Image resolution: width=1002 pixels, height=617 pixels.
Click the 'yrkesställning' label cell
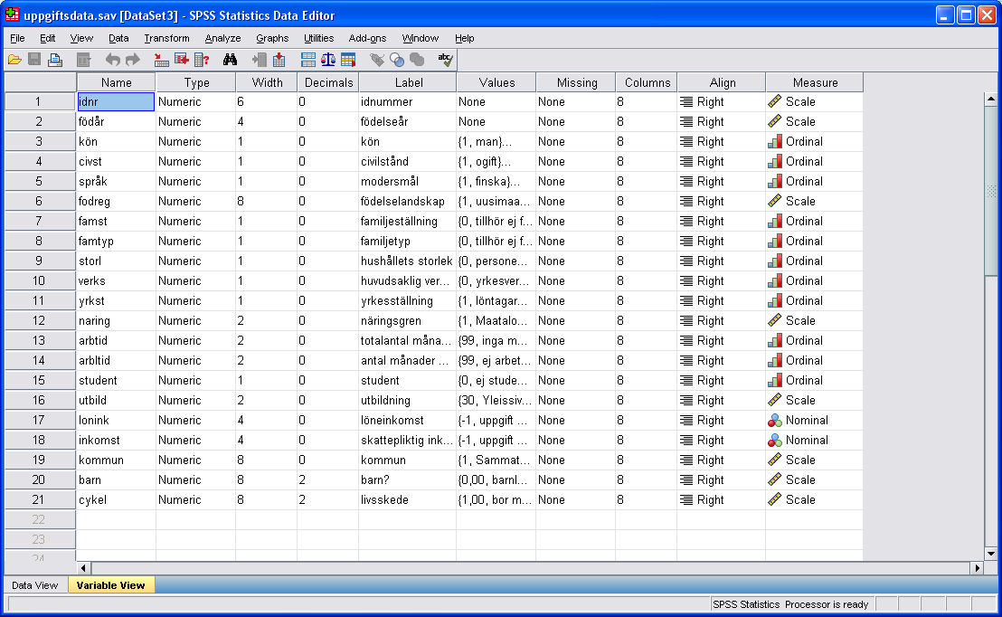pyautogui.click(x=407, y=300)
